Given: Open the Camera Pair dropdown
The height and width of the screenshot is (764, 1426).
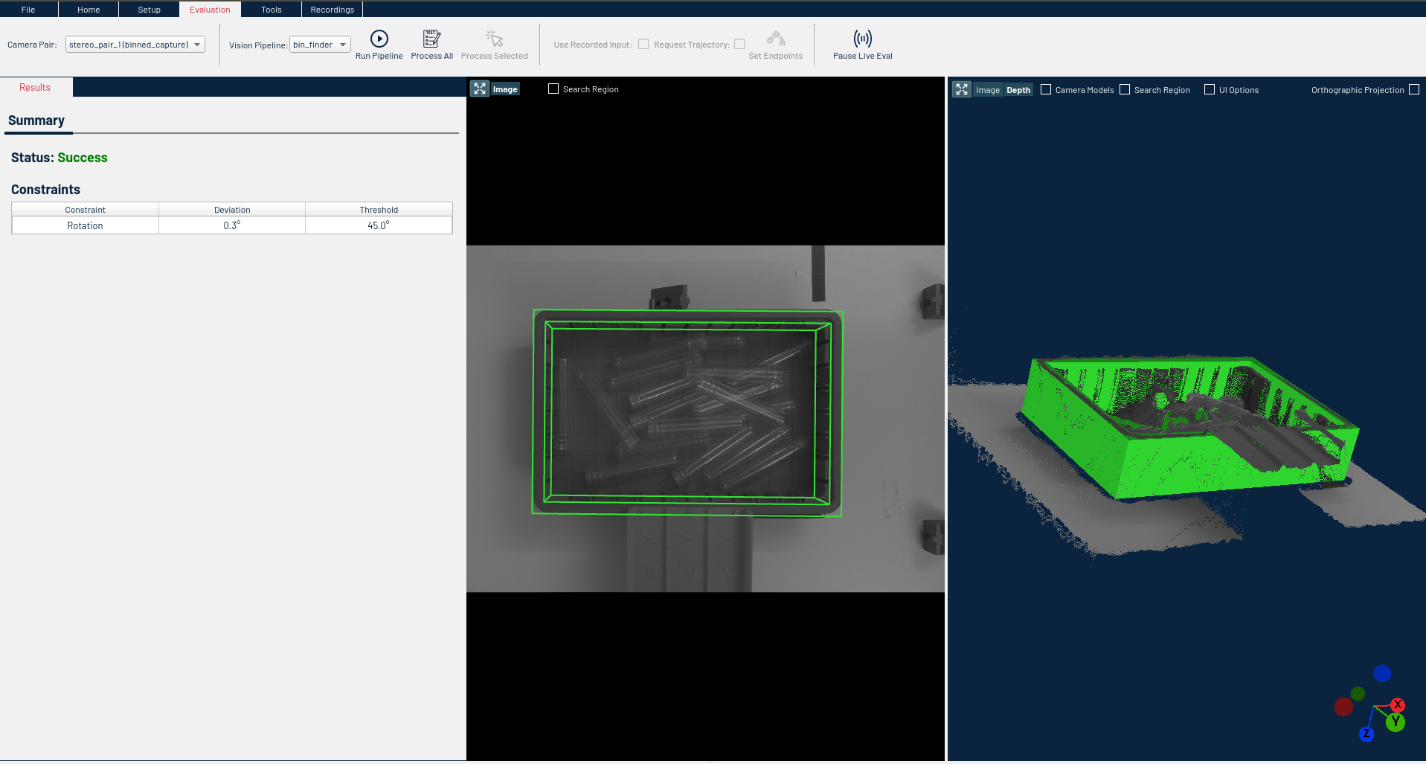Looking at the screenshot, I should click(x=196, y=44).
